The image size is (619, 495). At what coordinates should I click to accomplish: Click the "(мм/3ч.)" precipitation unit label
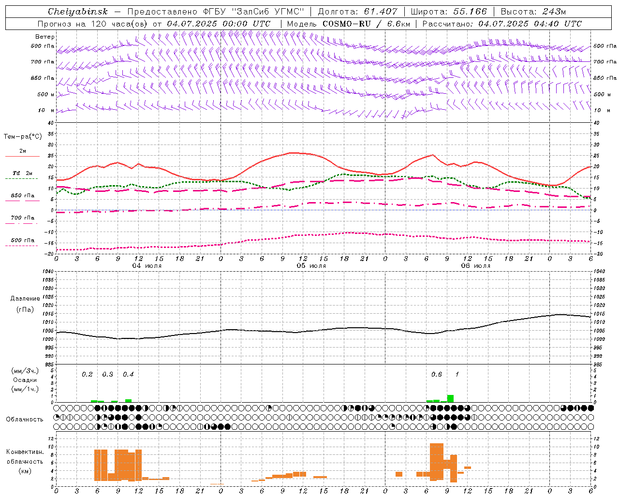point(25,371)
